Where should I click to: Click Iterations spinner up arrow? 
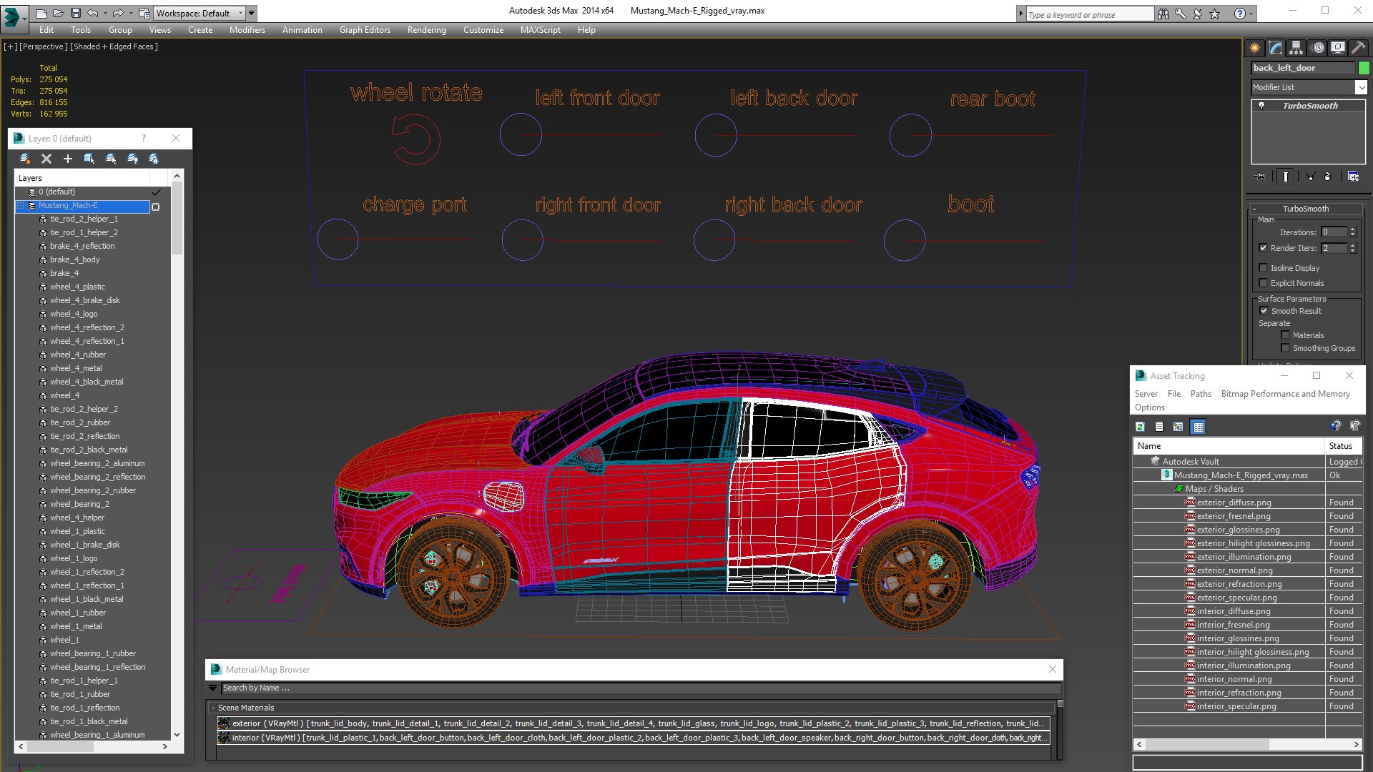(1352, 229)
